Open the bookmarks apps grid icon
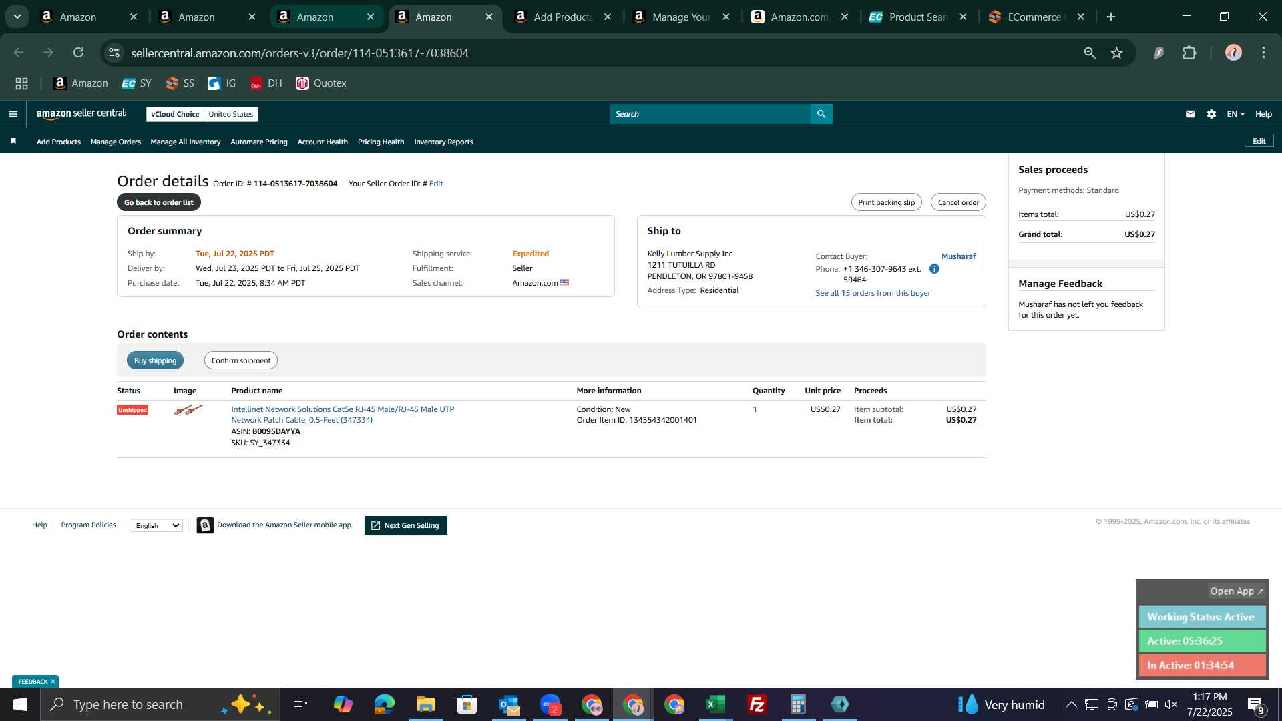 click(x=21, y=83)
